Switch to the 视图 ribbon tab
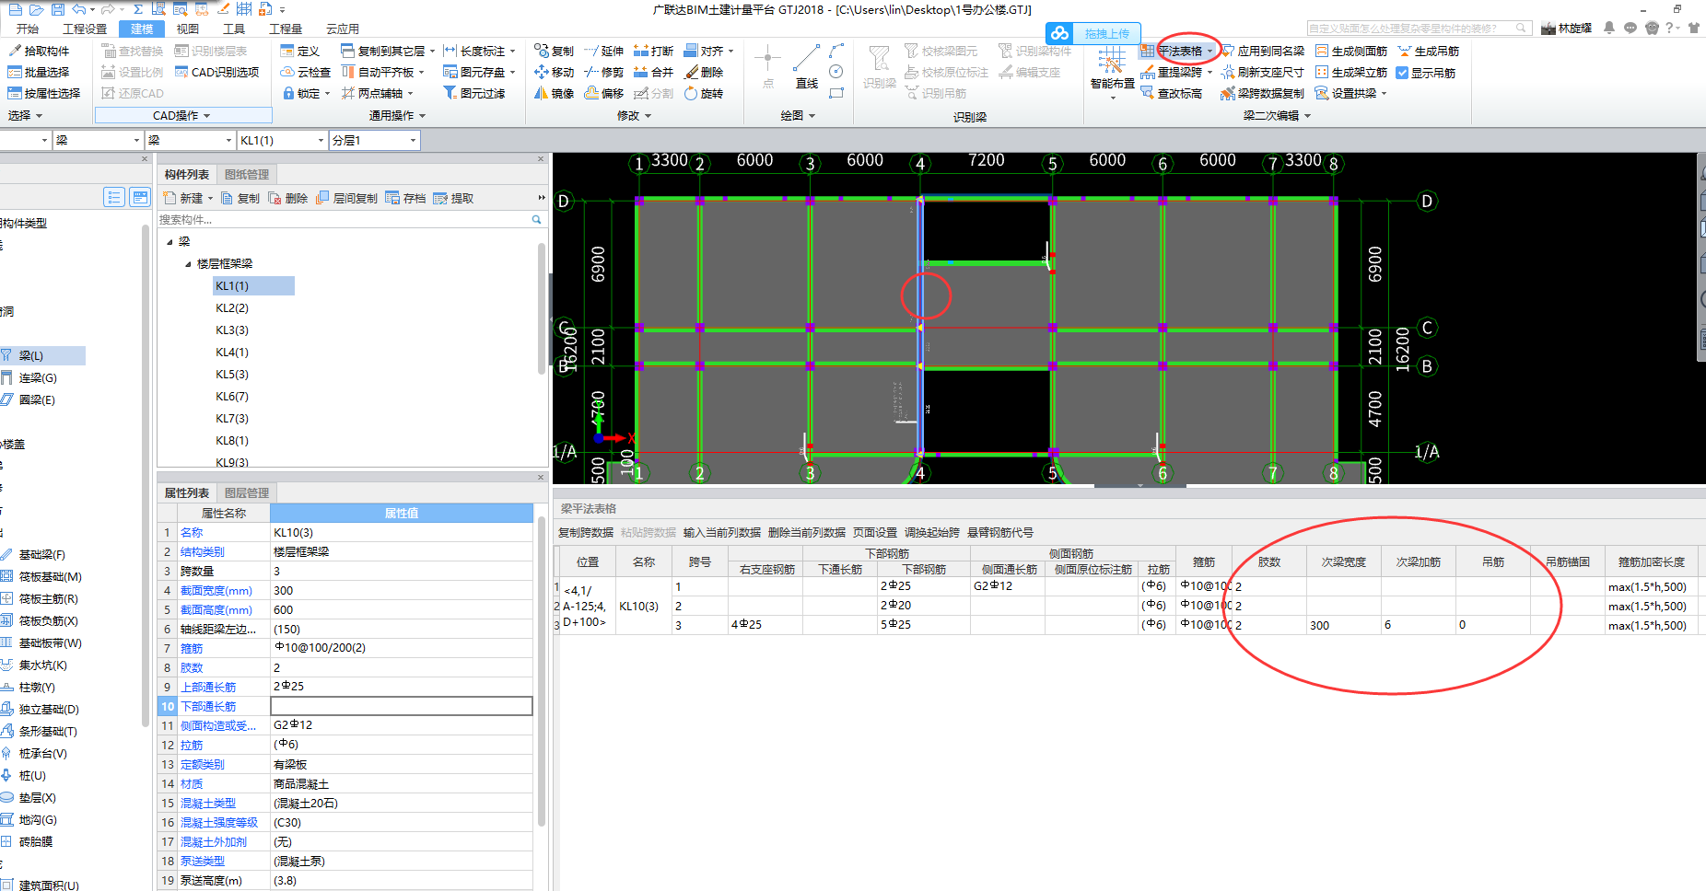 click(x=188, y=29)
